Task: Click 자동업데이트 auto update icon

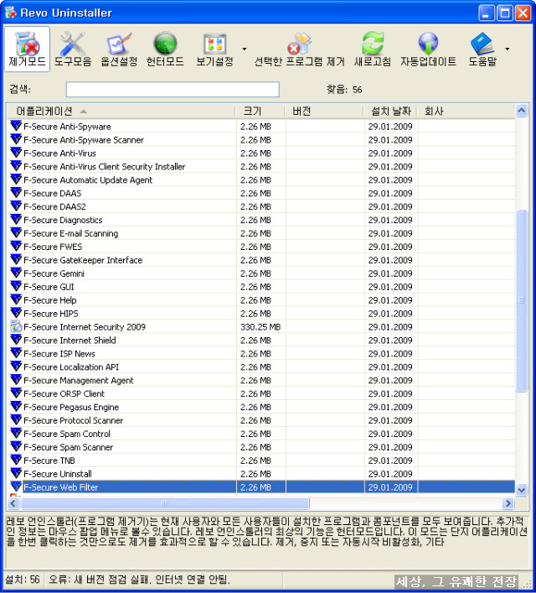Action: [428, 49]
